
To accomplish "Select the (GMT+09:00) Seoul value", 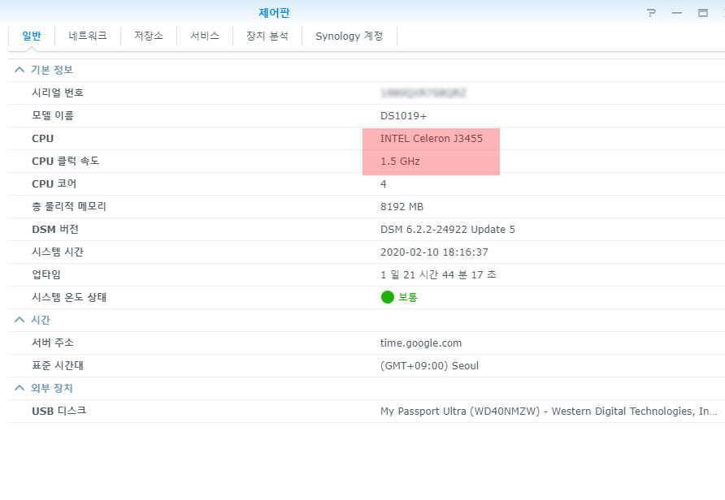I will [x=429, y=365].
